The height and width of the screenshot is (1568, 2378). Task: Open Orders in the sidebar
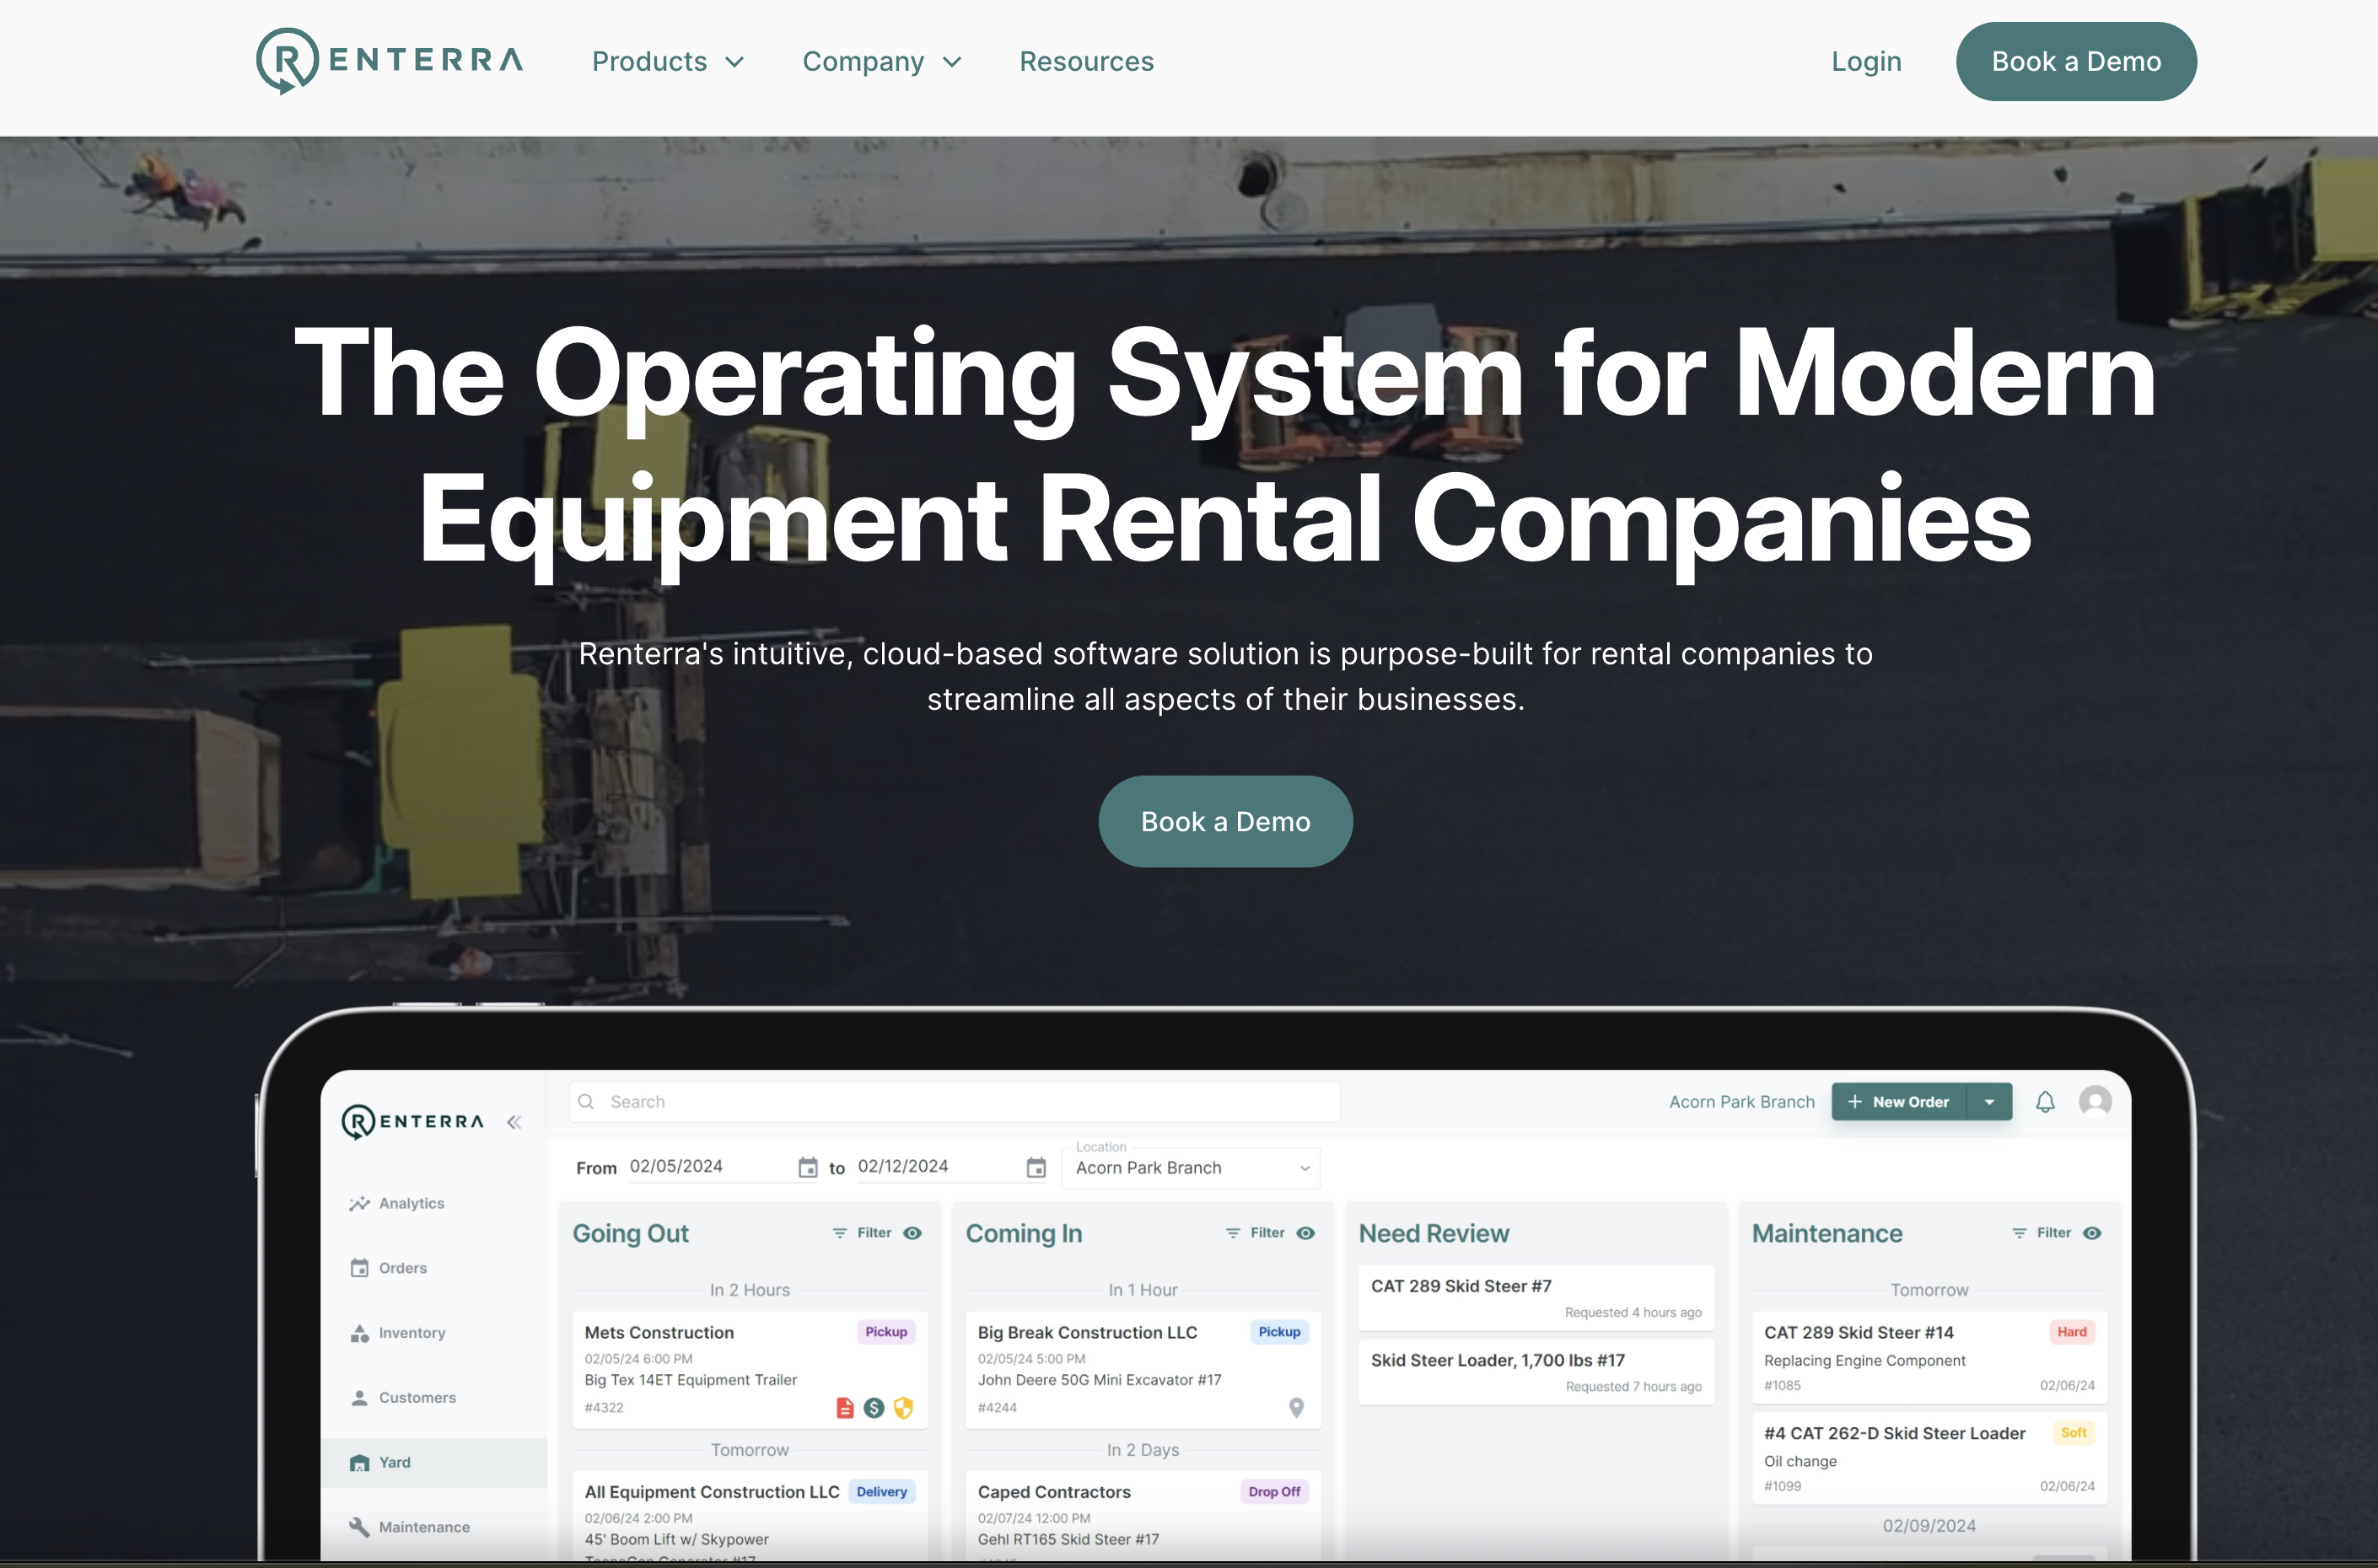[433, 1268]
